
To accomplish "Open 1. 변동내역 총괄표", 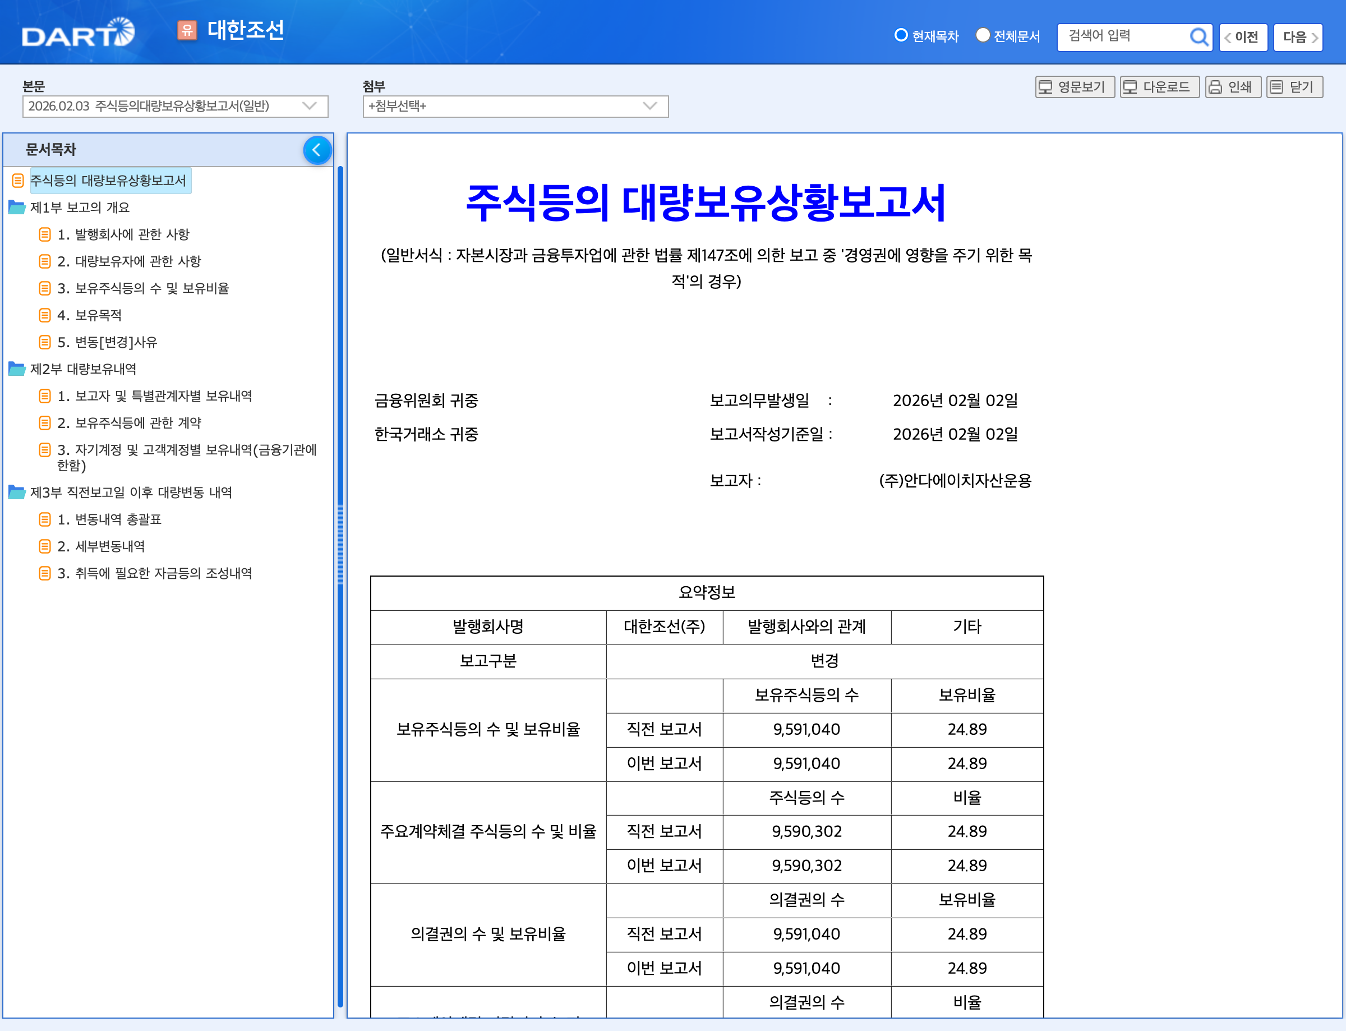I will click(109, 519).
